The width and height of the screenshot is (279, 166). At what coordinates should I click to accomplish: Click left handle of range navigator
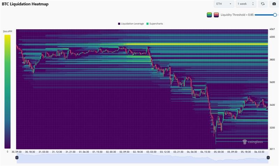[x=17, y=158]
